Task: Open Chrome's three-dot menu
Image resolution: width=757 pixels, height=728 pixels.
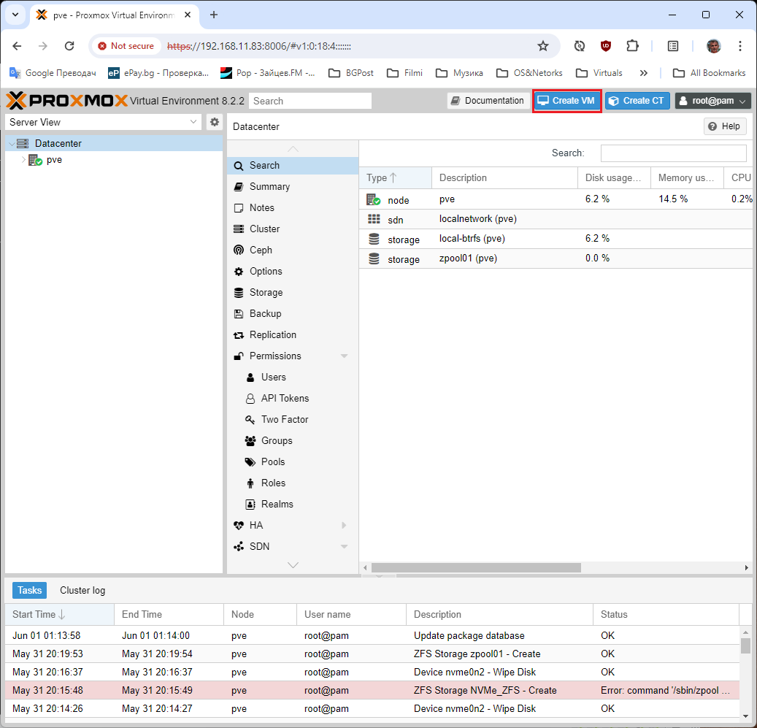Action: (739, 46)
